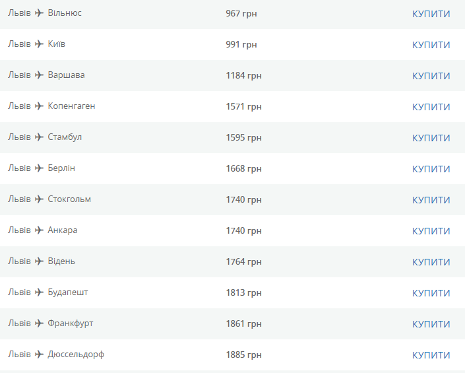Buy the 991 грн ticket to Київ

tap(431, 45)
